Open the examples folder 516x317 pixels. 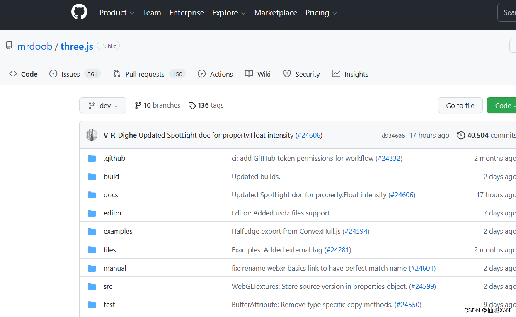point(118,231)
